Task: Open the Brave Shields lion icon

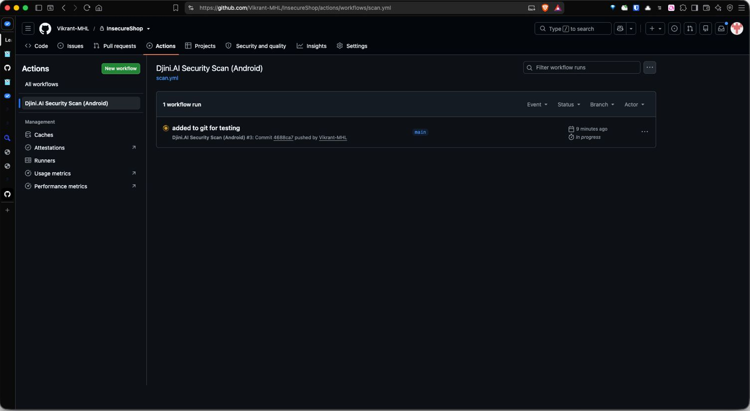Action: 545,8
